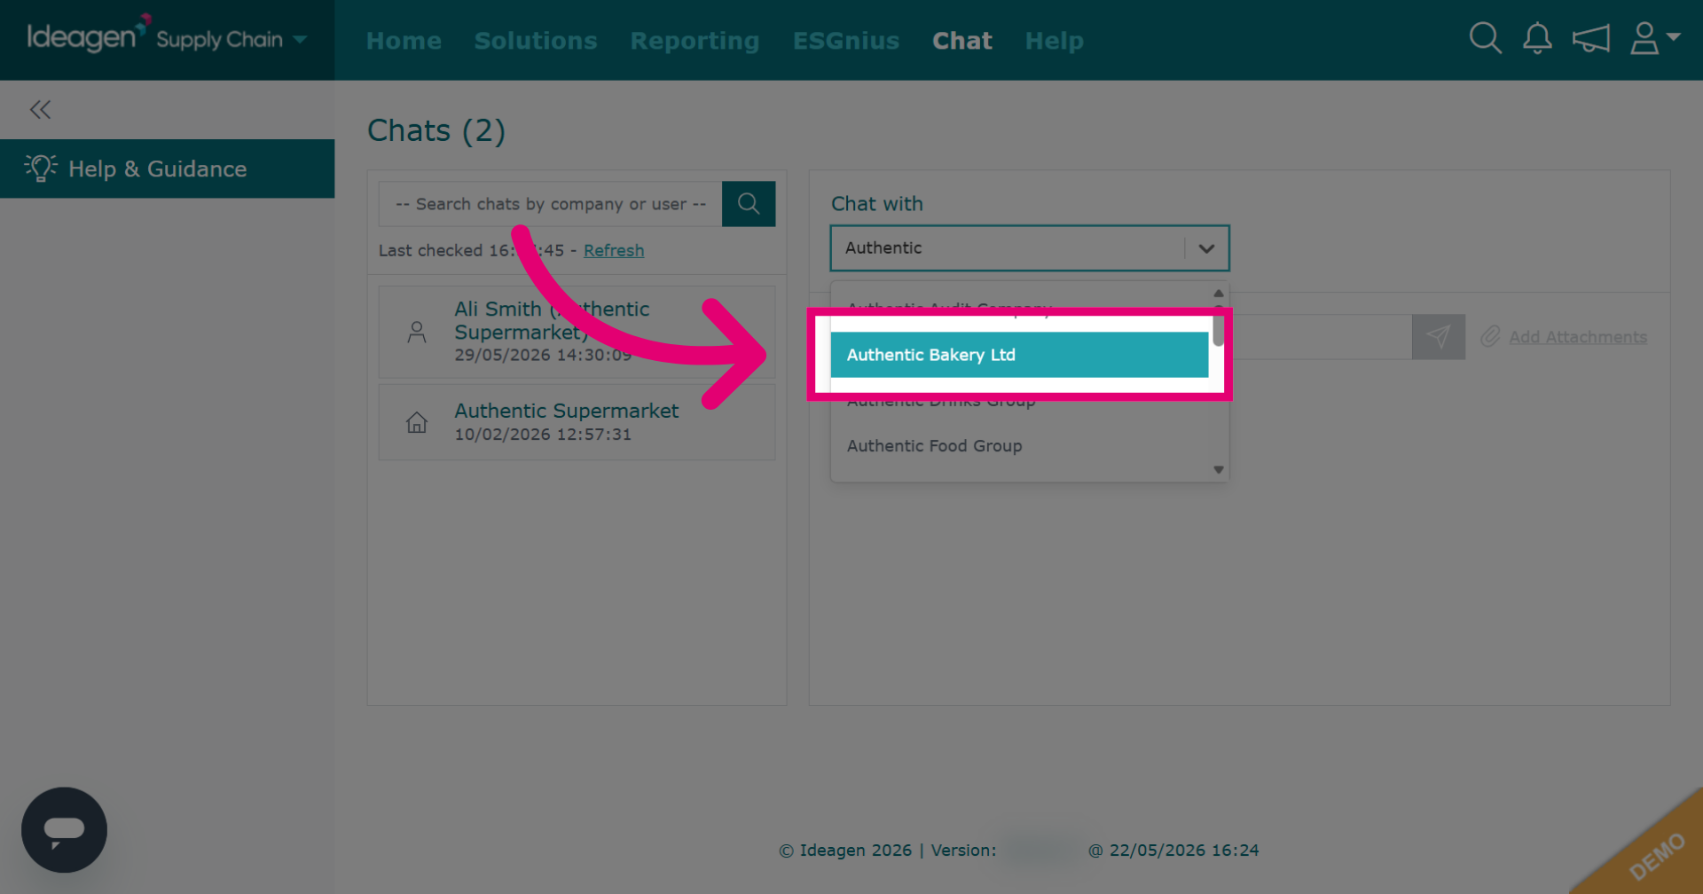Open the notifications bell

coord(1537,39)
